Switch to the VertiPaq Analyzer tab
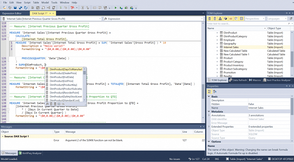This screenshot has height=162, width=294. click(30, 153)
